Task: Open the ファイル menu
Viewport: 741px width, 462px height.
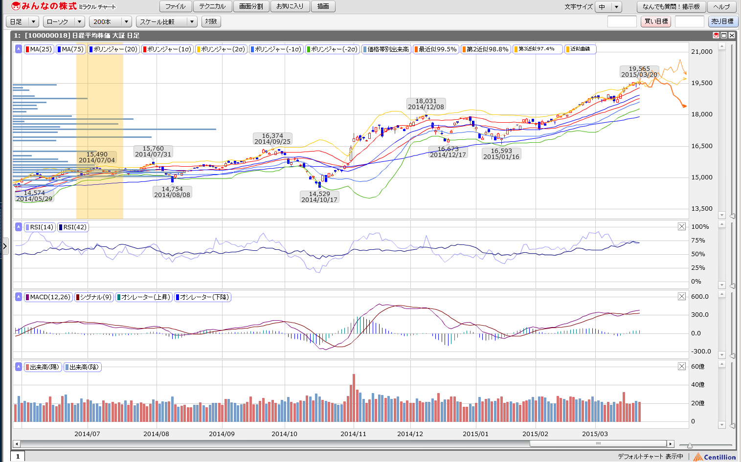Action: click(175, 6)
